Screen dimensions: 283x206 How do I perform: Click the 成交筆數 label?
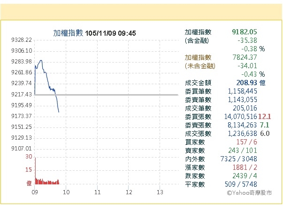198,108
